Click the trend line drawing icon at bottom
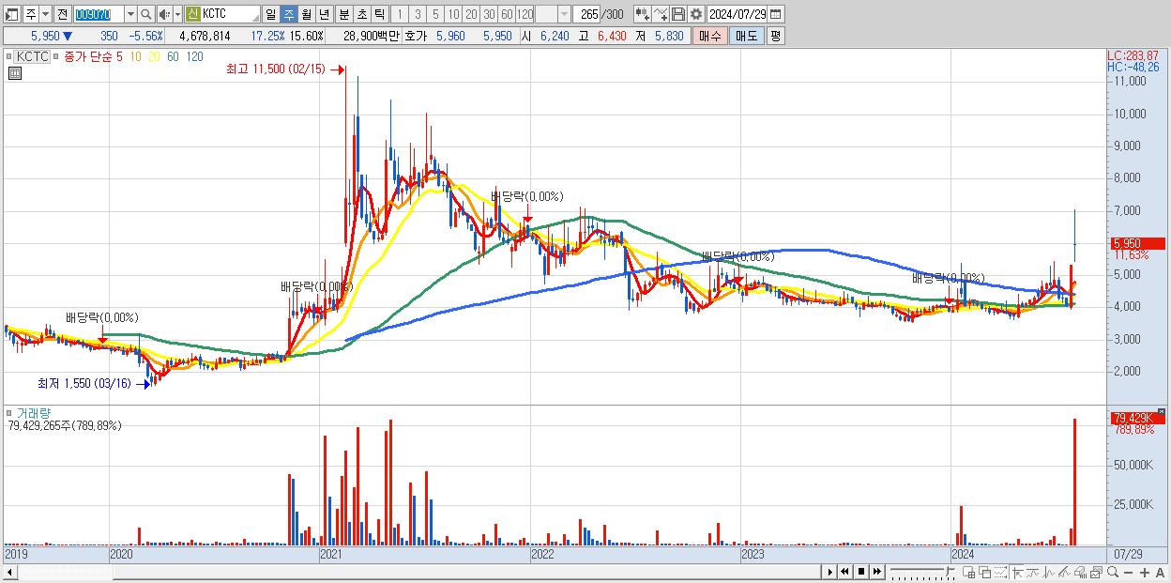This screenshot has width=1171, height=583. point(1033,573)
